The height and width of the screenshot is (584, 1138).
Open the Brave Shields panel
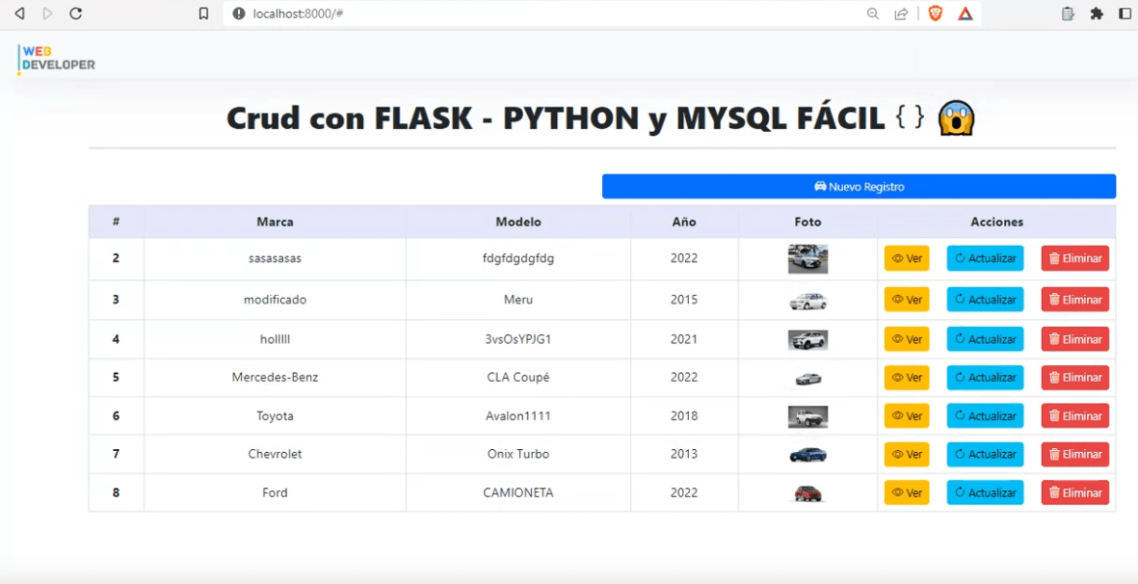tap(935, 13)
